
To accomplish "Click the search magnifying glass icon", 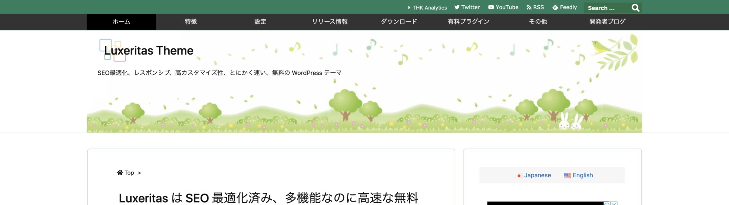I will point(635,8).
